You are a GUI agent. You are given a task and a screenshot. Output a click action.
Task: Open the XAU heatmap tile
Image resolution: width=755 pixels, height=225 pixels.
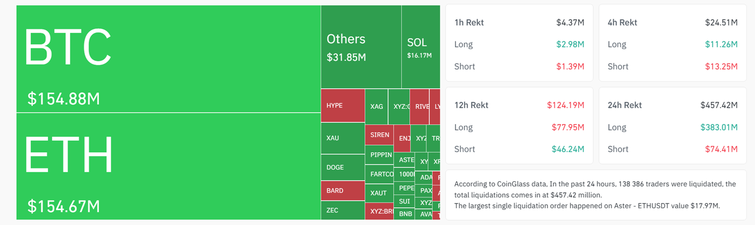point(343,138)
